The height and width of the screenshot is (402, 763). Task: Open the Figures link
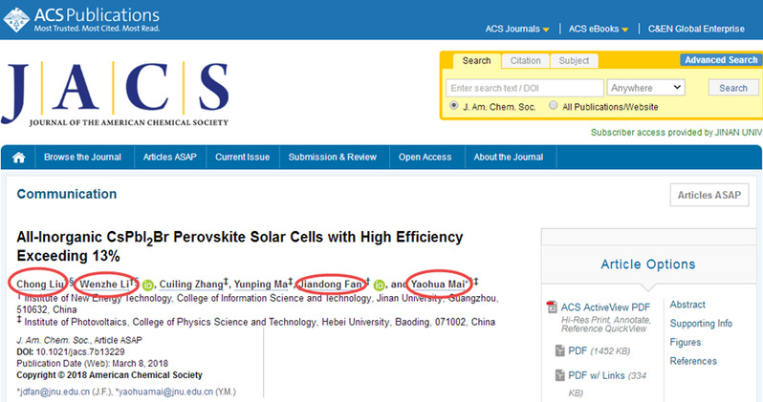(686, 343)
